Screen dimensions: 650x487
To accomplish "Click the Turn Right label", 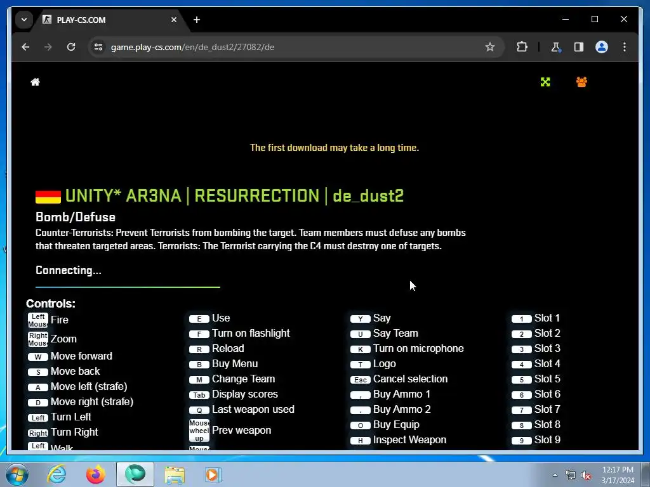I will click(x=74, y=432).
